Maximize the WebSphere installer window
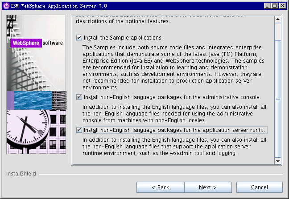Viewport: 289px width, 199px height. pyautogui.click(x=274, y=5)
